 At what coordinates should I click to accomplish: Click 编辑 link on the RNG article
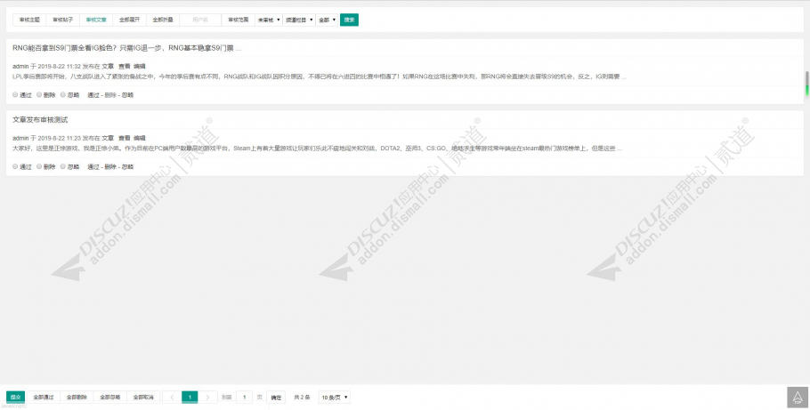tap(140, 67)
